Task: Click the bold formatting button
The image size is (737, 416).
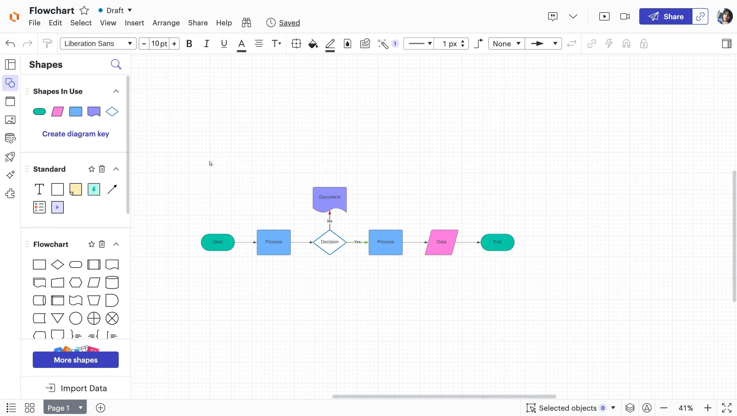Action: pyautogui.click(x=189, y=43)
